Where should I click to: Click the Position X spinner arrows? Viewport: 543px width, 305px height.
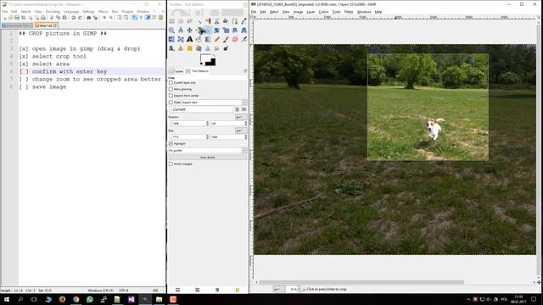point(207,124)
